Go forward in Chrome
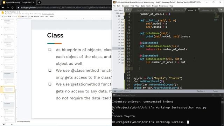Screen dimensions: 224x126 click(8, 7)
